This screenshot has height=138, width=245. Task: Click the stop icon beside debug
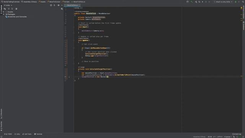(239, 2)
